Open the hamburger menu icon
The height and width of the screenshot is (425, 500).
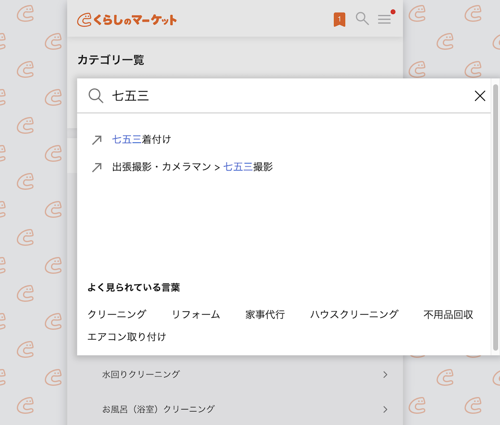click(x=384, y=19)
